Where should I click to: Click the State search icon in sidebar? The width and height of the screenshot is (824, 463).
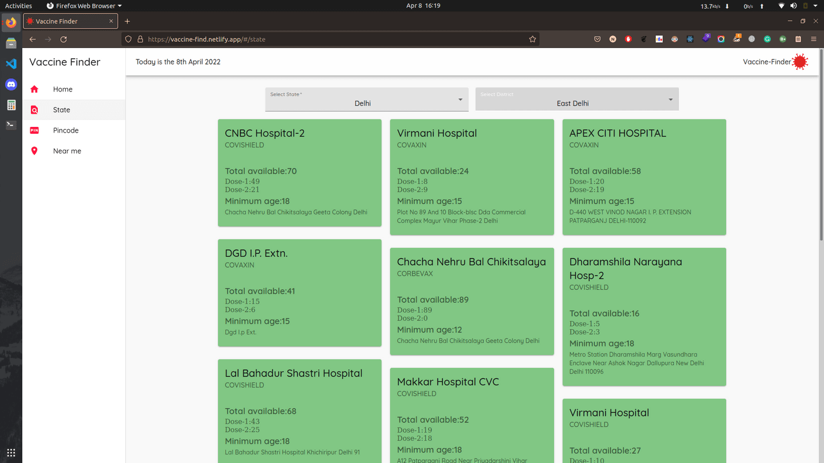pos(34,110)
